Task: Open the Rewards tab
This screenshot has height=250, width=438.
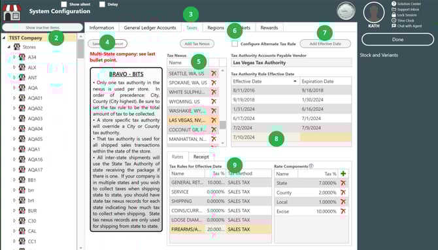Action: (x=269, y=27)
